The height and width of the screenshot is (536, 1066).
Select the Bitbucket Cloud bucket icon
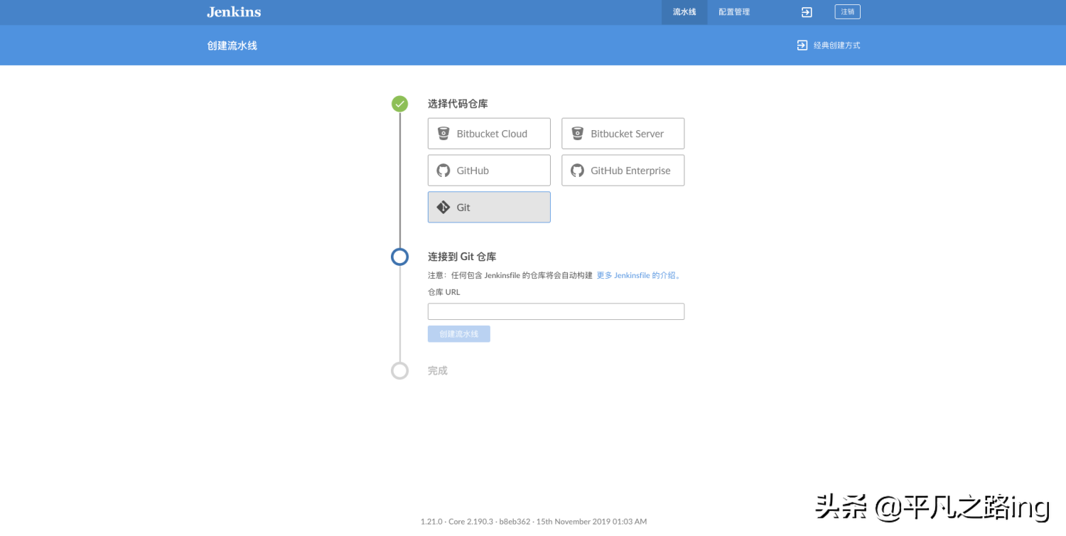coord(443,134)
